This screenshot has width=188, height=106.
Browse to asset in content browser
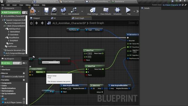53,11
